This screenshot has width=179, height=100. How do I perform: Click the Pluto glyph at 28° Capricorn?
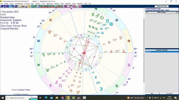pos(50,32)
